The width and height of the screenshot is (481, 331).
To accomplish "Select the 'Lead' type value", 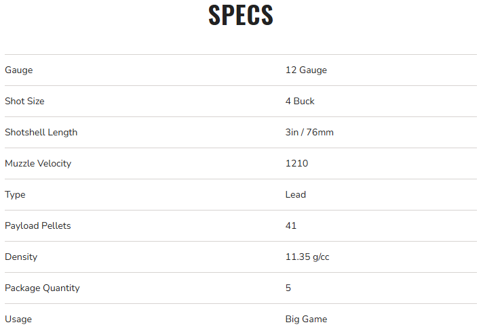I will click(x=296, y=195).
